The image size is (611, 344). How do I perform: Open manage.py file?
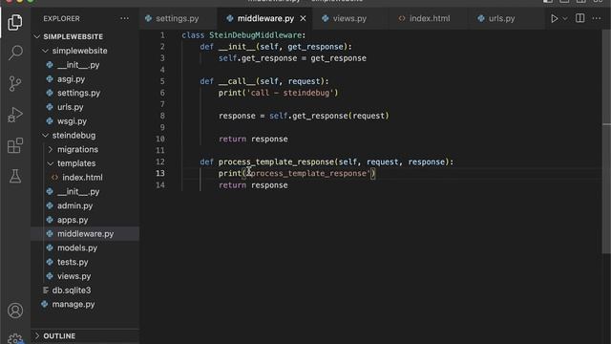74,304
